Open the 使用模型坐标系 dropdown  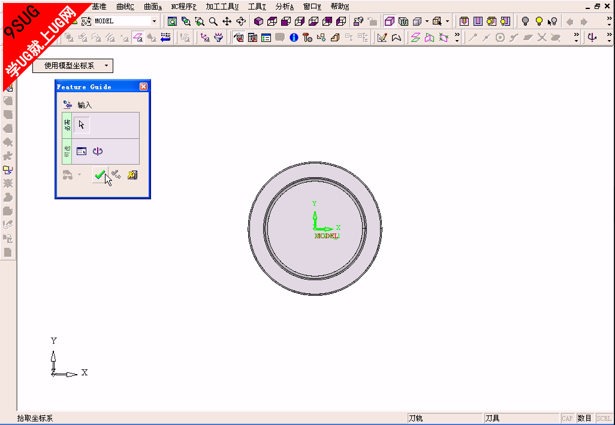[x=73, y=66]
